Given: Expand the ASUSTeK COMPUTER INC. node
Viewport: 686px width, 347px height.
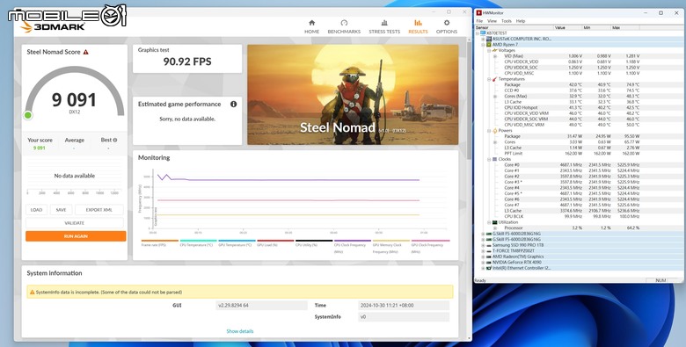Looking at the screenshot, I should [x=484, y=39].
